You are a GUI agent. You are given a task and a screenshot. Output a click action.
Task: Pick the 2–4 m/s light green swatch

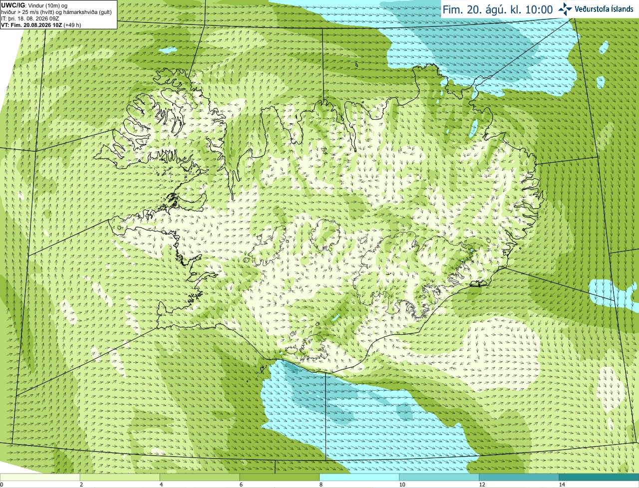coord(120,477)
